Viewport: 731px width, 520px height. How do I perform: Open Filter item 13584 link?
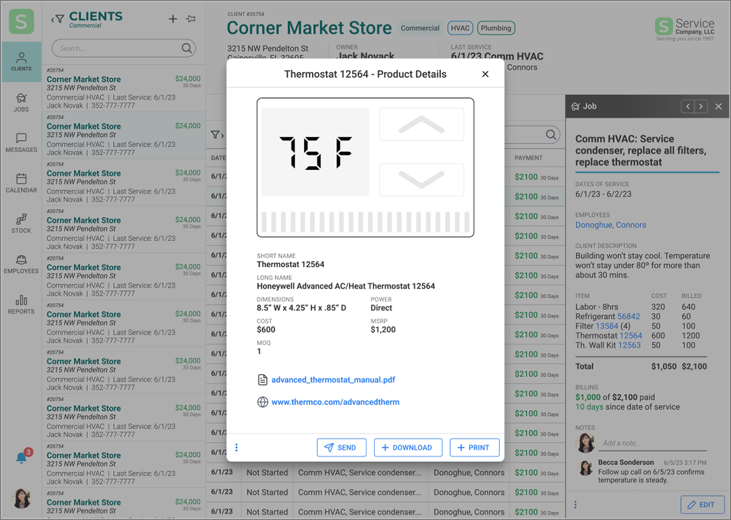point(607,326)
